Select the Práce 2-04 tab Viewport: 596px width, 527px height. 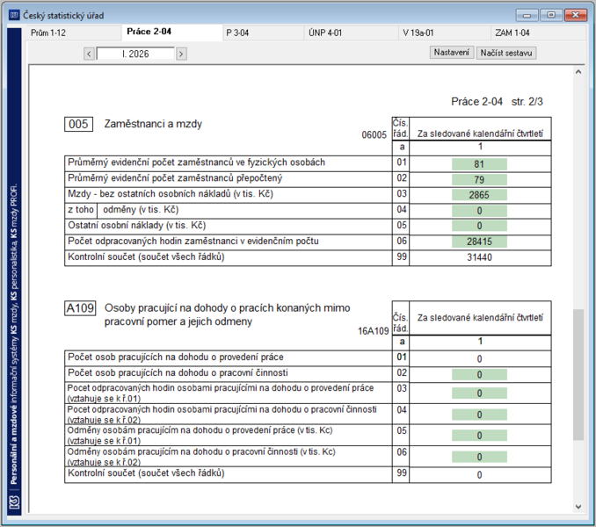coord(172,32)
